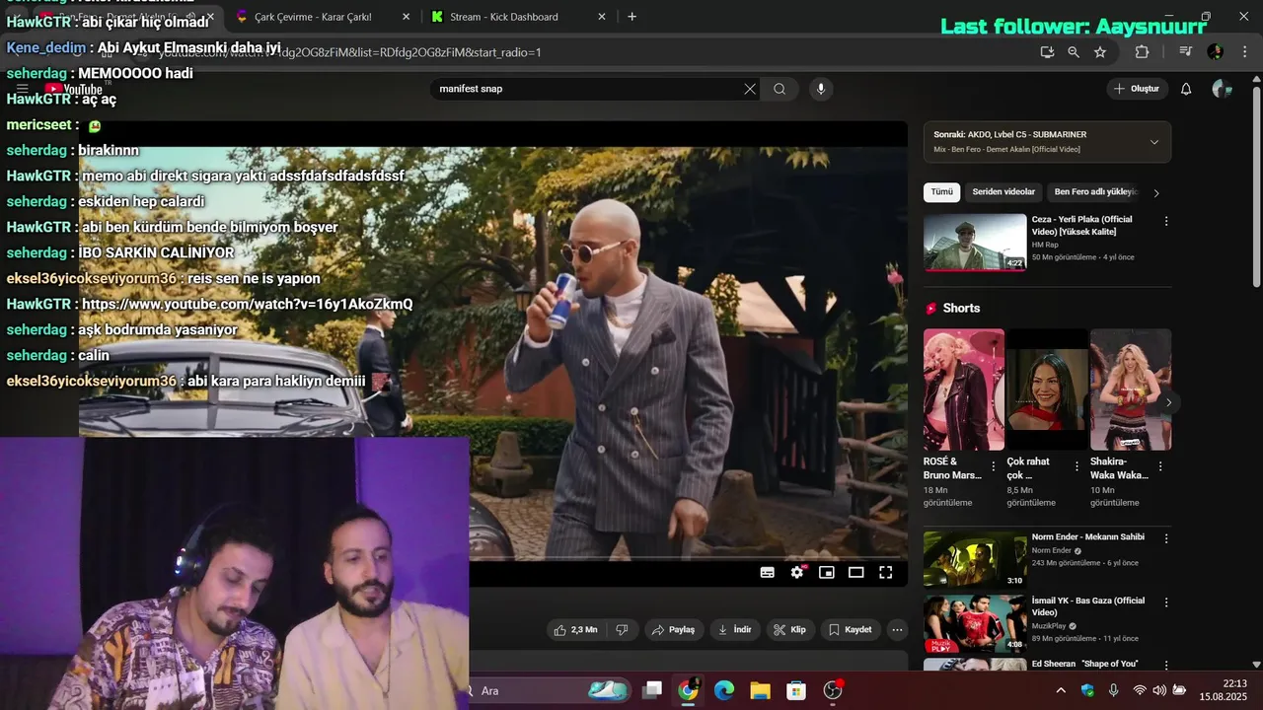Open YouTube video settings gear
Screen dimensions: 1263x710
tap(797, 572)
